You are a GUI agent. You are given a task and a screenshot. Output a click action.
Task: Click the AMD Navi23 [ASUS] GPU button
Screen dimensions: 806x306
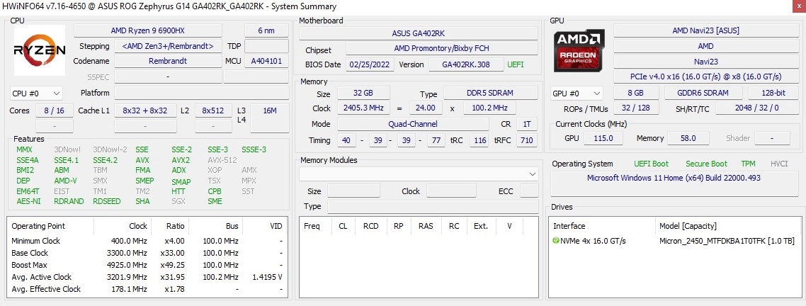point(705,30)
